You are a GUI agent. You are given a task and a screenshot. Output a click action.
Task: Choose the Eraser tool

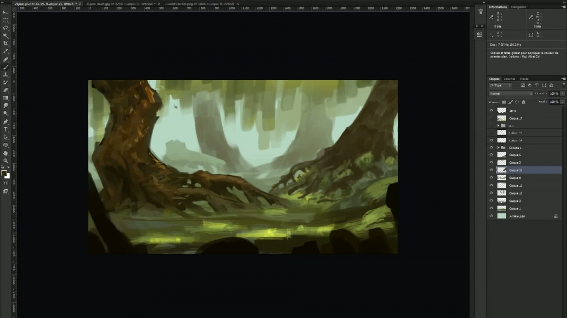[x=6, y=90]
